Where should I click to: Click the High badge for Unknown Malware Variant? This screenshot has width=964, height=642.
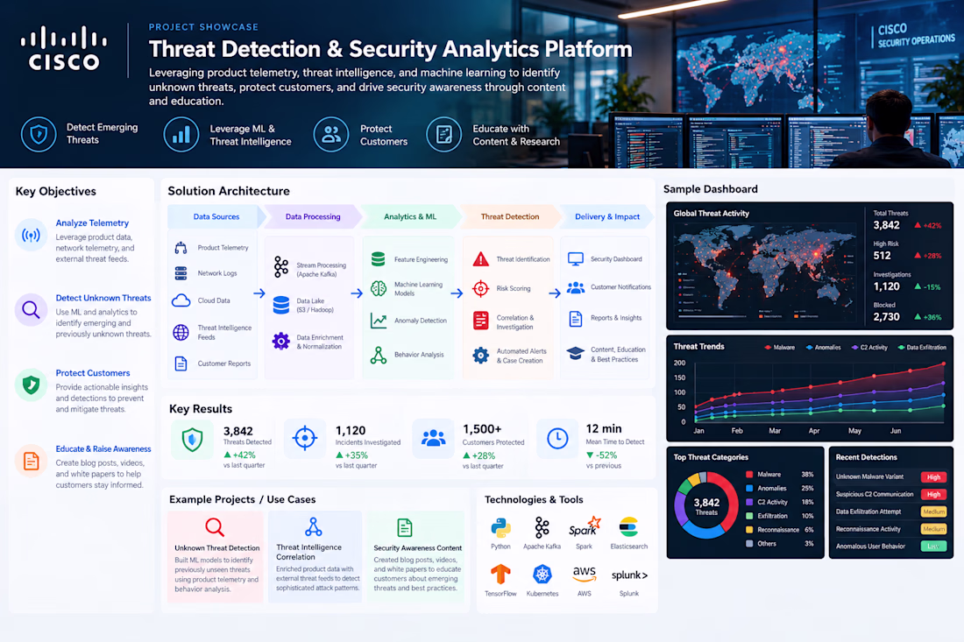(933, 476)
